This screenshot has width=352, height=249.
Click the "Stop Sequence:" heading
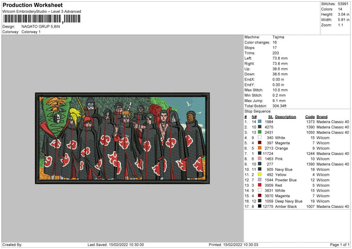point(258,112)
